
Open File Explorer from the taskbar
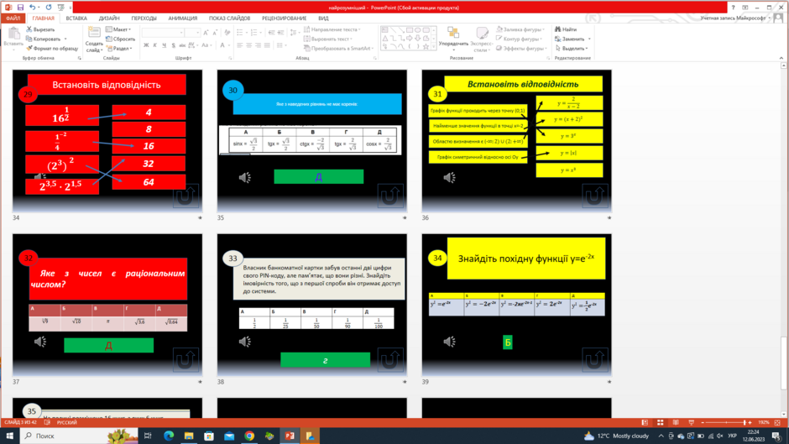(189, 436)
